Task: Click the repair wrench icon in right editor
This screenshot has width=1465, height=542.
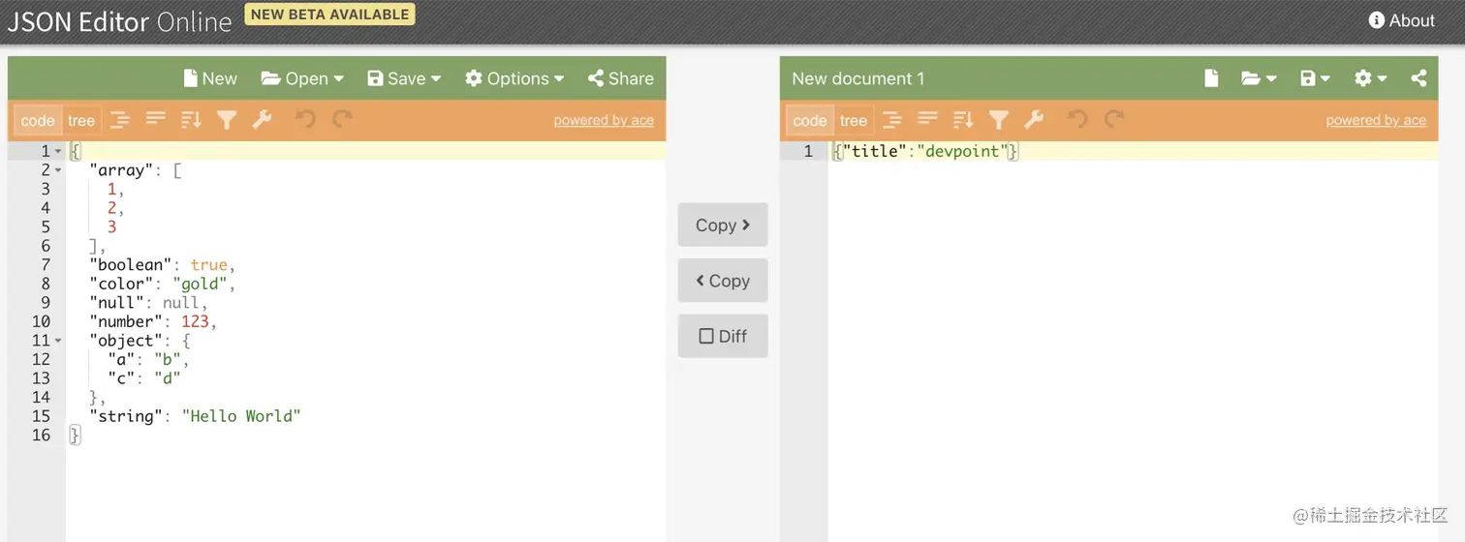Action: point(1034,120)
